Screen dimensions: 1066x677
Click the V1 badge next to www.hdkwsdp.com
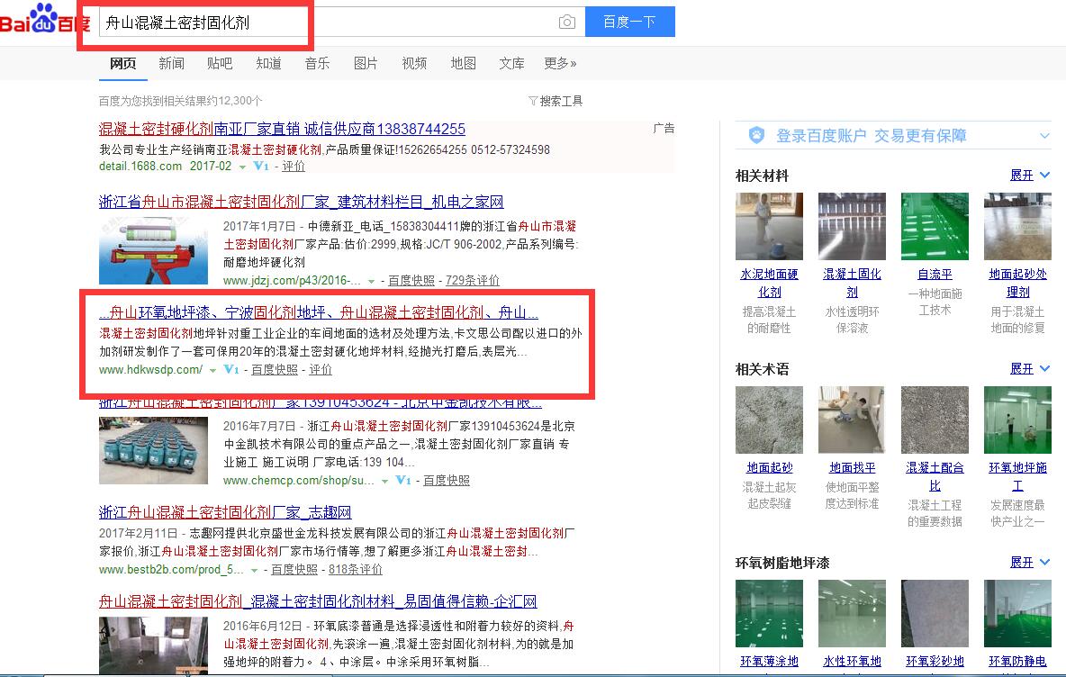coord(231,369)
